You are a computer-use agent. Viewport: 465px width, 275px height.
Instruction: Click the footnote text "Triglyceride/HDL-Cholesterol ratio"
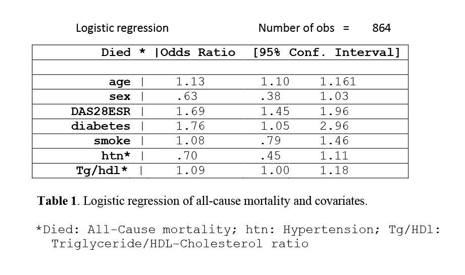tap(180, 244)
